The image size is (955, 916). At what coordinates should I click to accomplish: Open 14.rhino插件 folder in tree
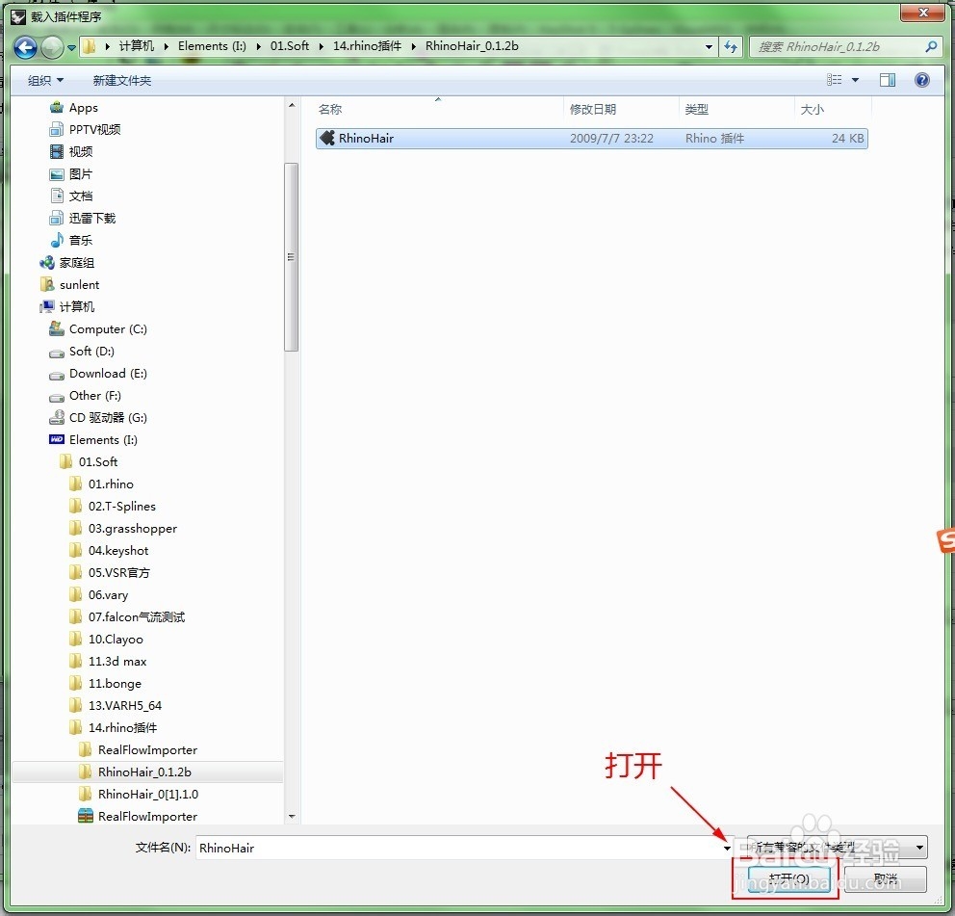[122, 727]
